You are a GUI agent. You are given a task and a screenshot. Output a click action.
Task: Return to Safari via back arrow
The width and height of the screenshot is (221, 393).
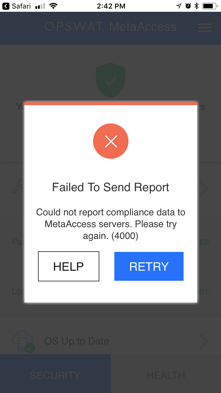pyautogui.click(x=6, y=6)
